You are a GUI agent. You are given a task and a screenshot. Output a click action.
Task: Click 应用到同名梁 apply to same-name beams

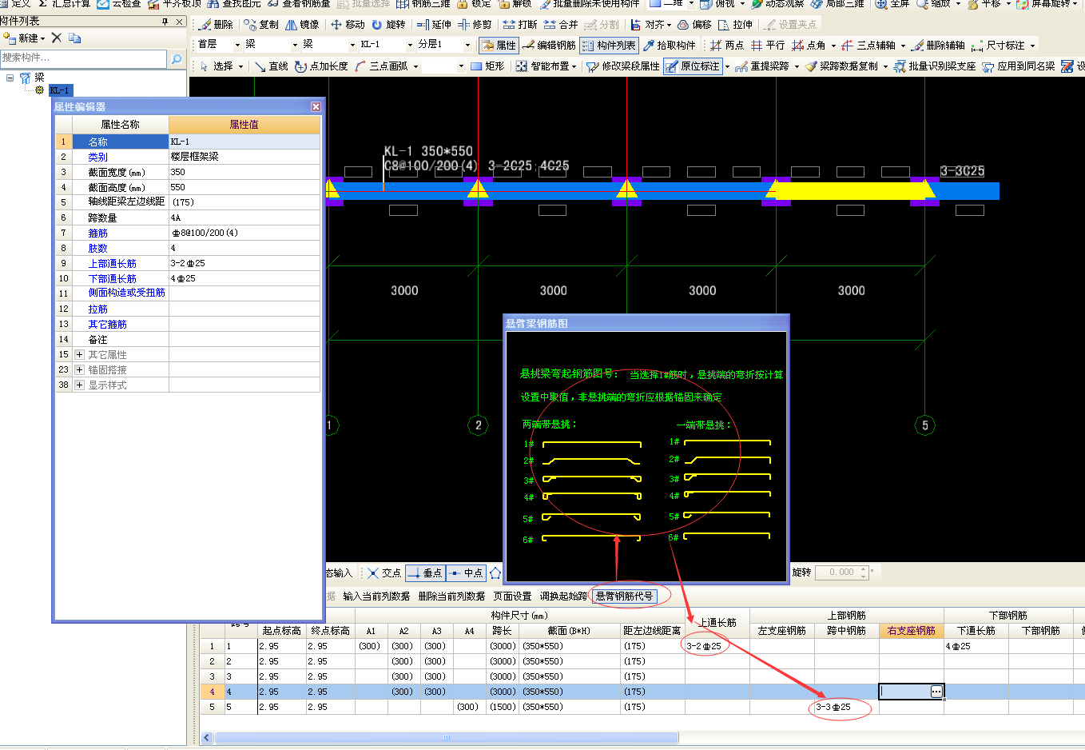[1019, 66]
